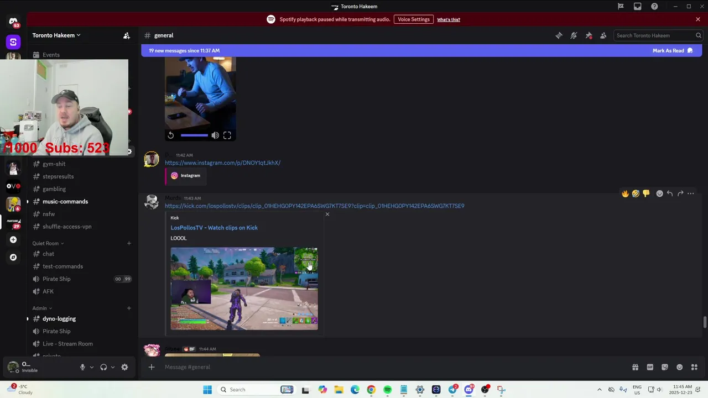Remove the Kick embed with X
708x398 pixels.
tap(327, 214)
